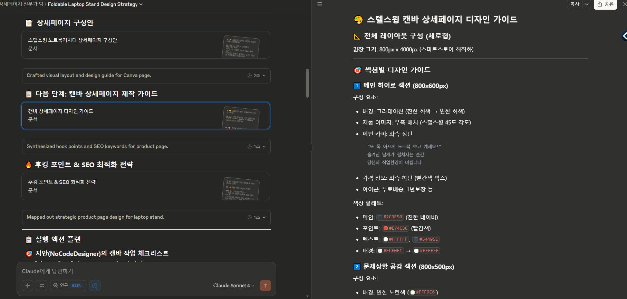This screenshot has height=299, width=627.
Task: Click the 복사 copy button
Action: [x=575, y=4]
